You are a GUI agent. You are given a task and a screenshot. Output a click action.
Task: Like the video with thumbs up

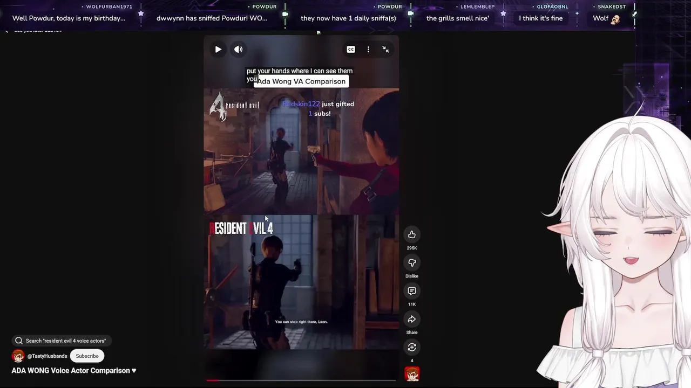tap(412, 234)
